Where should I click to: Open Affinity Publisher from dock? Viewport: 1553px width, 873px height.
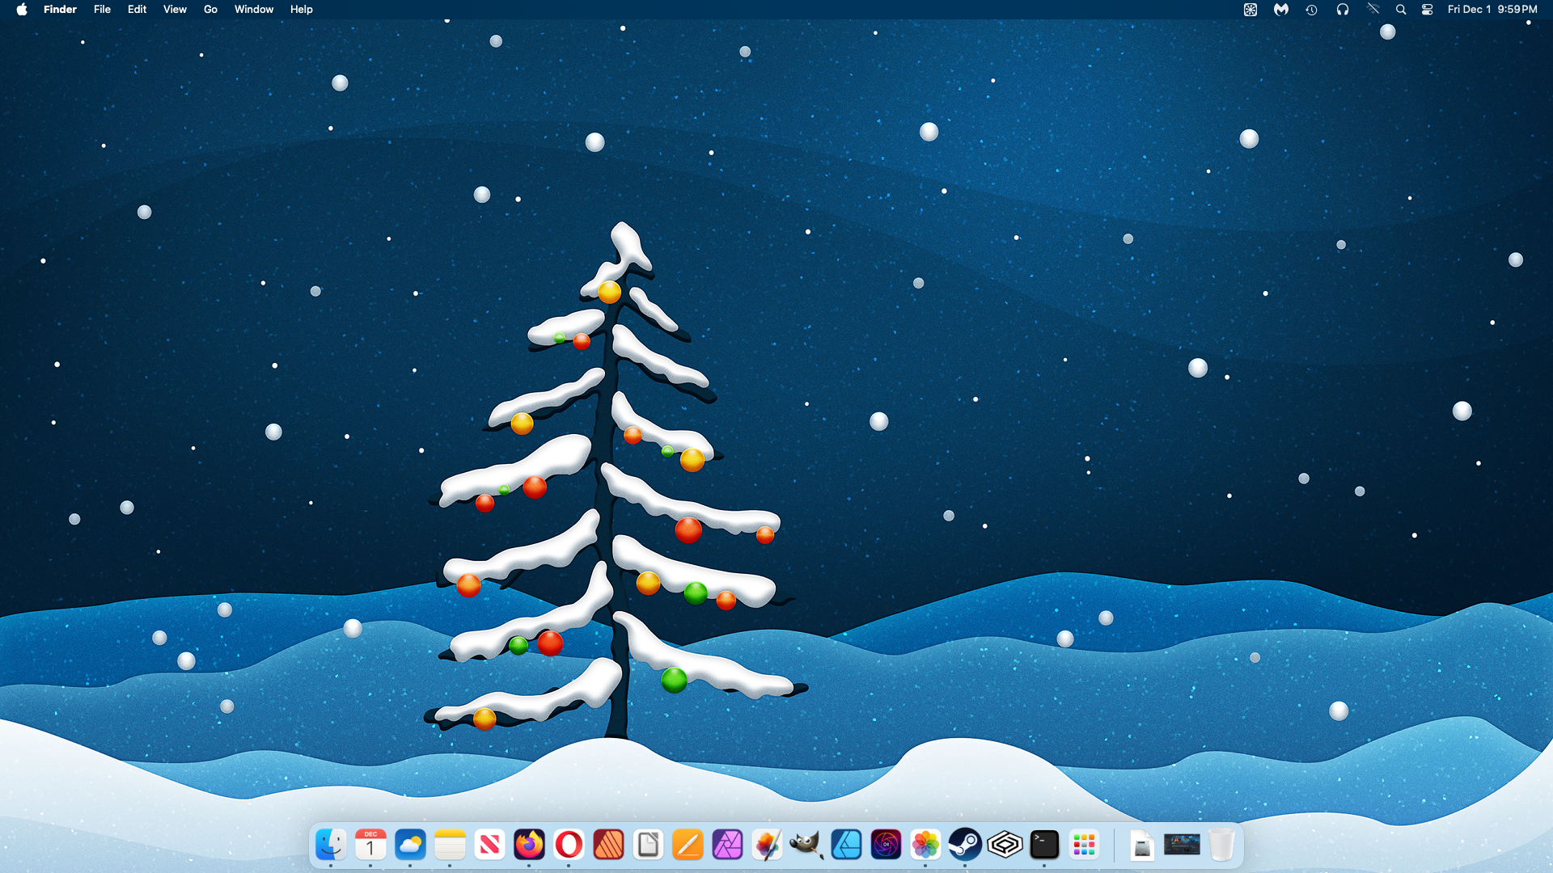(x=608, y=845)
